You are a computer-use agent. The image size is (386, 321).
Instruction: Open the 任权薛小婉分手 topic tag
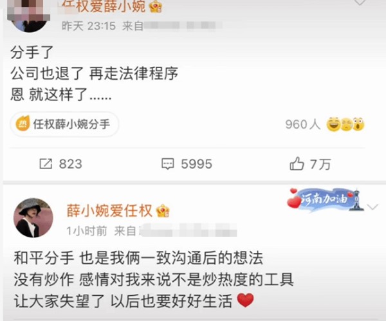(64, 124)
